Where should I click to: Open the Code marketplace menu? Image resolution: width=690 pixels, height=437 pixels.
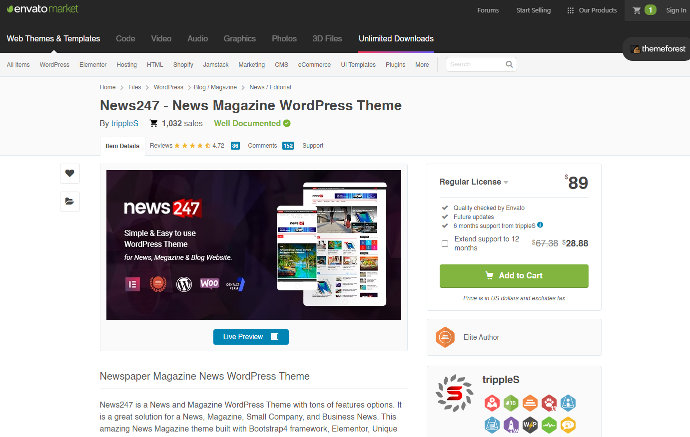click(125, 39)
